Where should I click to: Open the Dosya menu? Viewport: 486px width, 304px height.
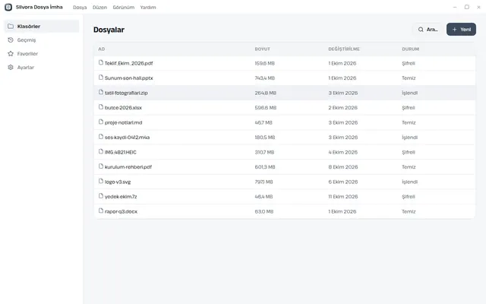click(x=80, y=8)
